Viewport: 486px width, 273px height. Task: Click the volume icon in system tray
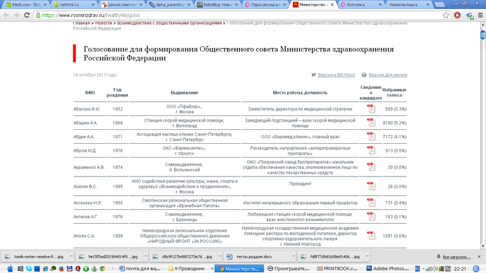tap(435, 269)
